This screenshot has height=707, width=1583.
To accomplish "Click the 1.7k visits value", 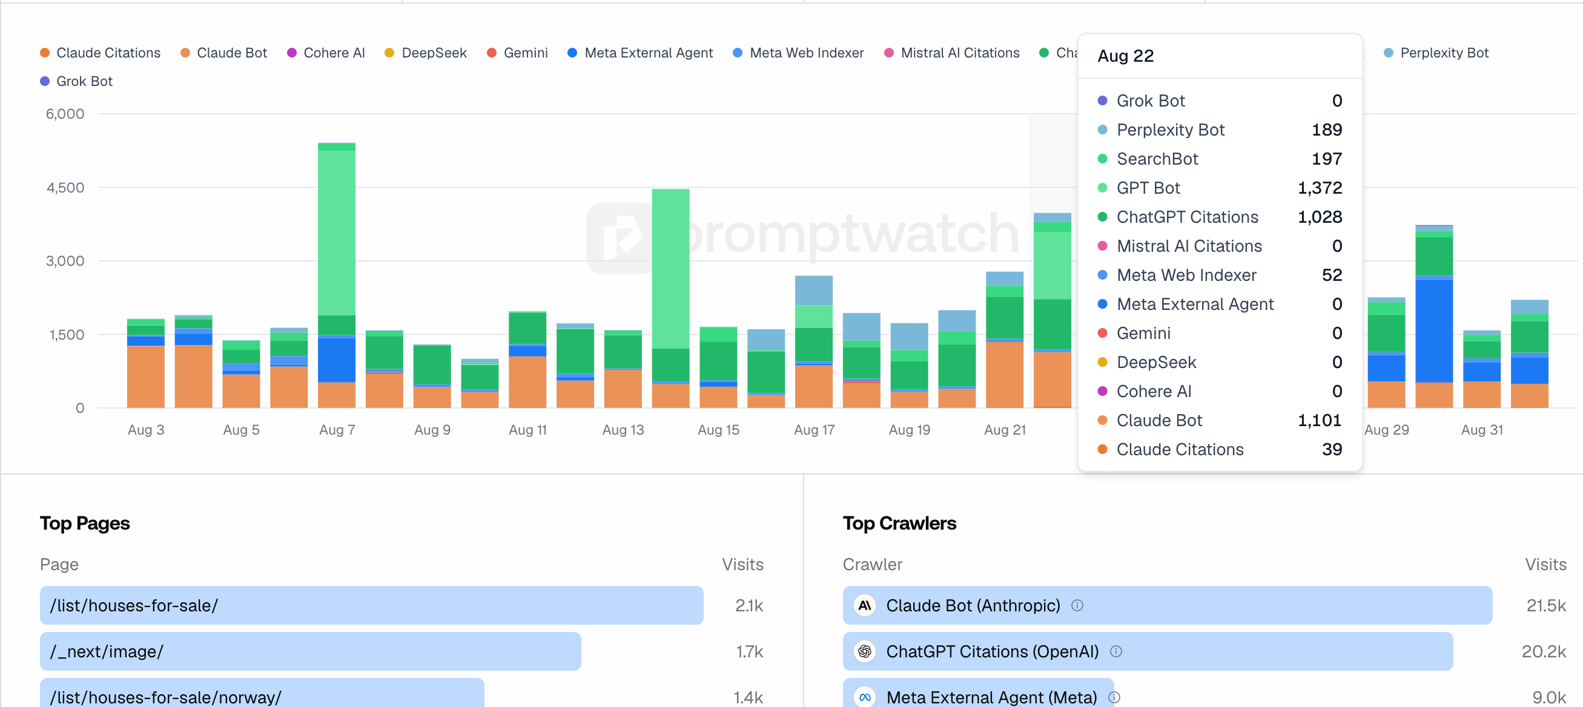I will click(x=750, y=652).
